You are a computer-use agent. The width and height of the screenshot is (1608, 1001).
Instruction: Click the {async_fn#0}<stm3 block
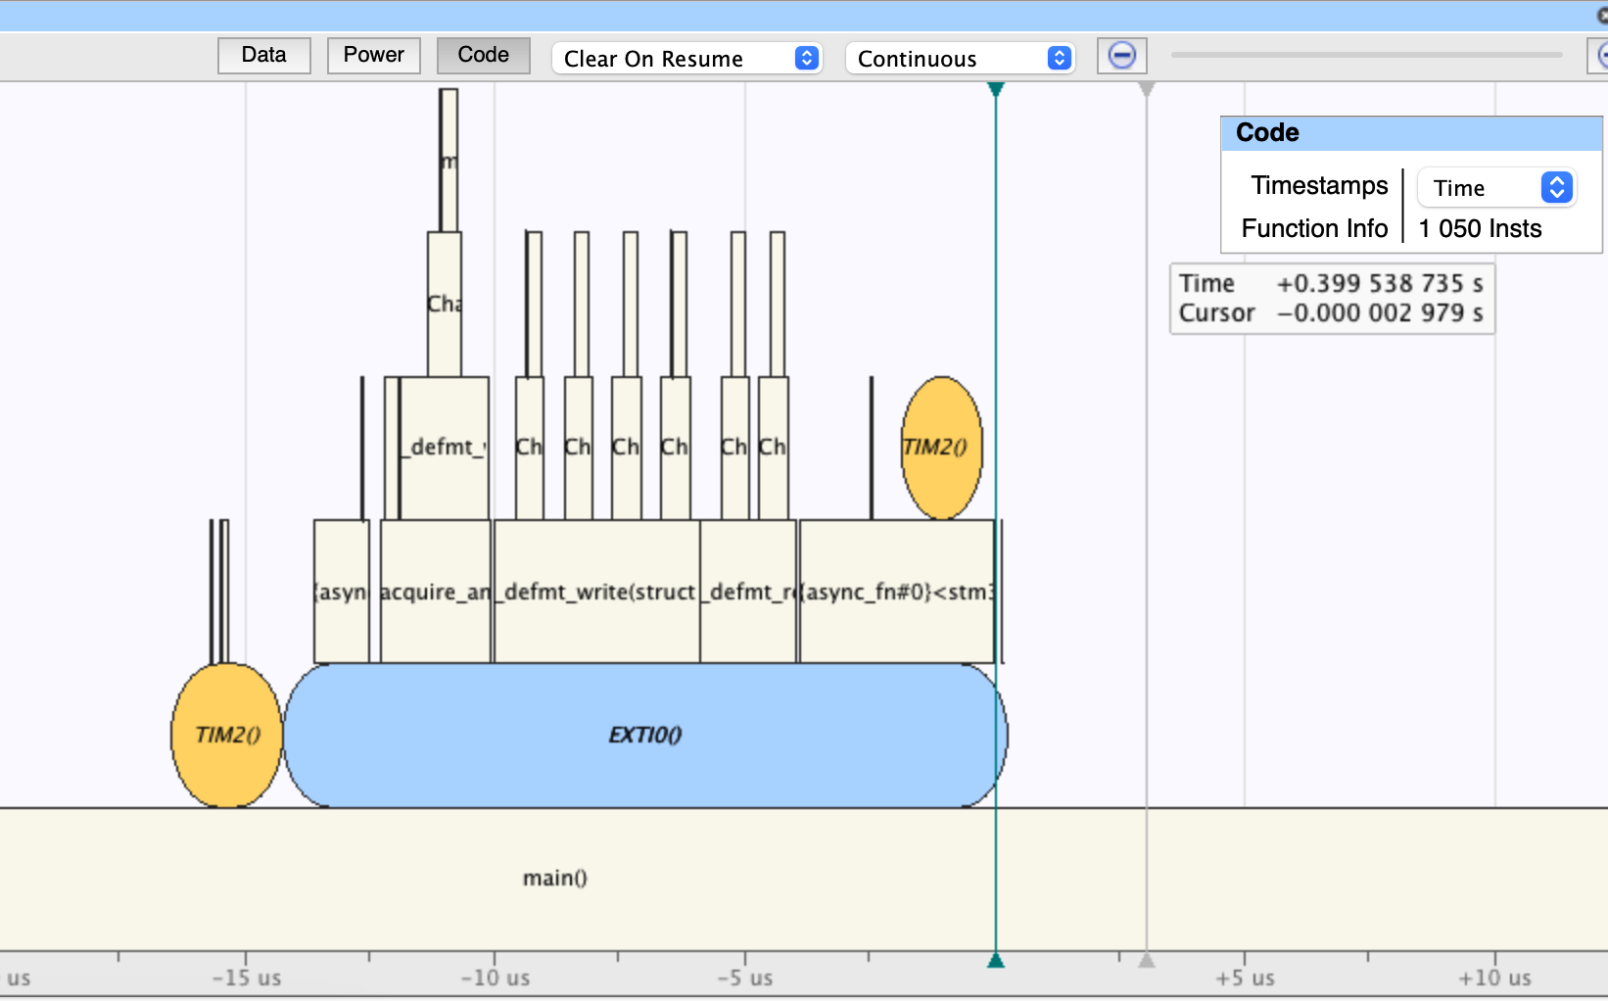tap(896, 592)
